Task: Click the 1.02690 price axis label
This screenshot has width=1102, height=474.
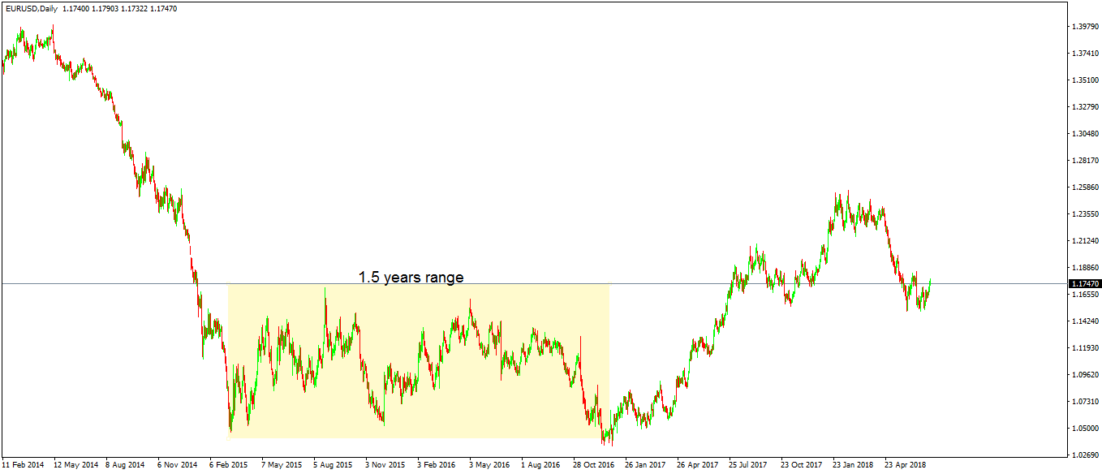Action: coord(1085,455)
